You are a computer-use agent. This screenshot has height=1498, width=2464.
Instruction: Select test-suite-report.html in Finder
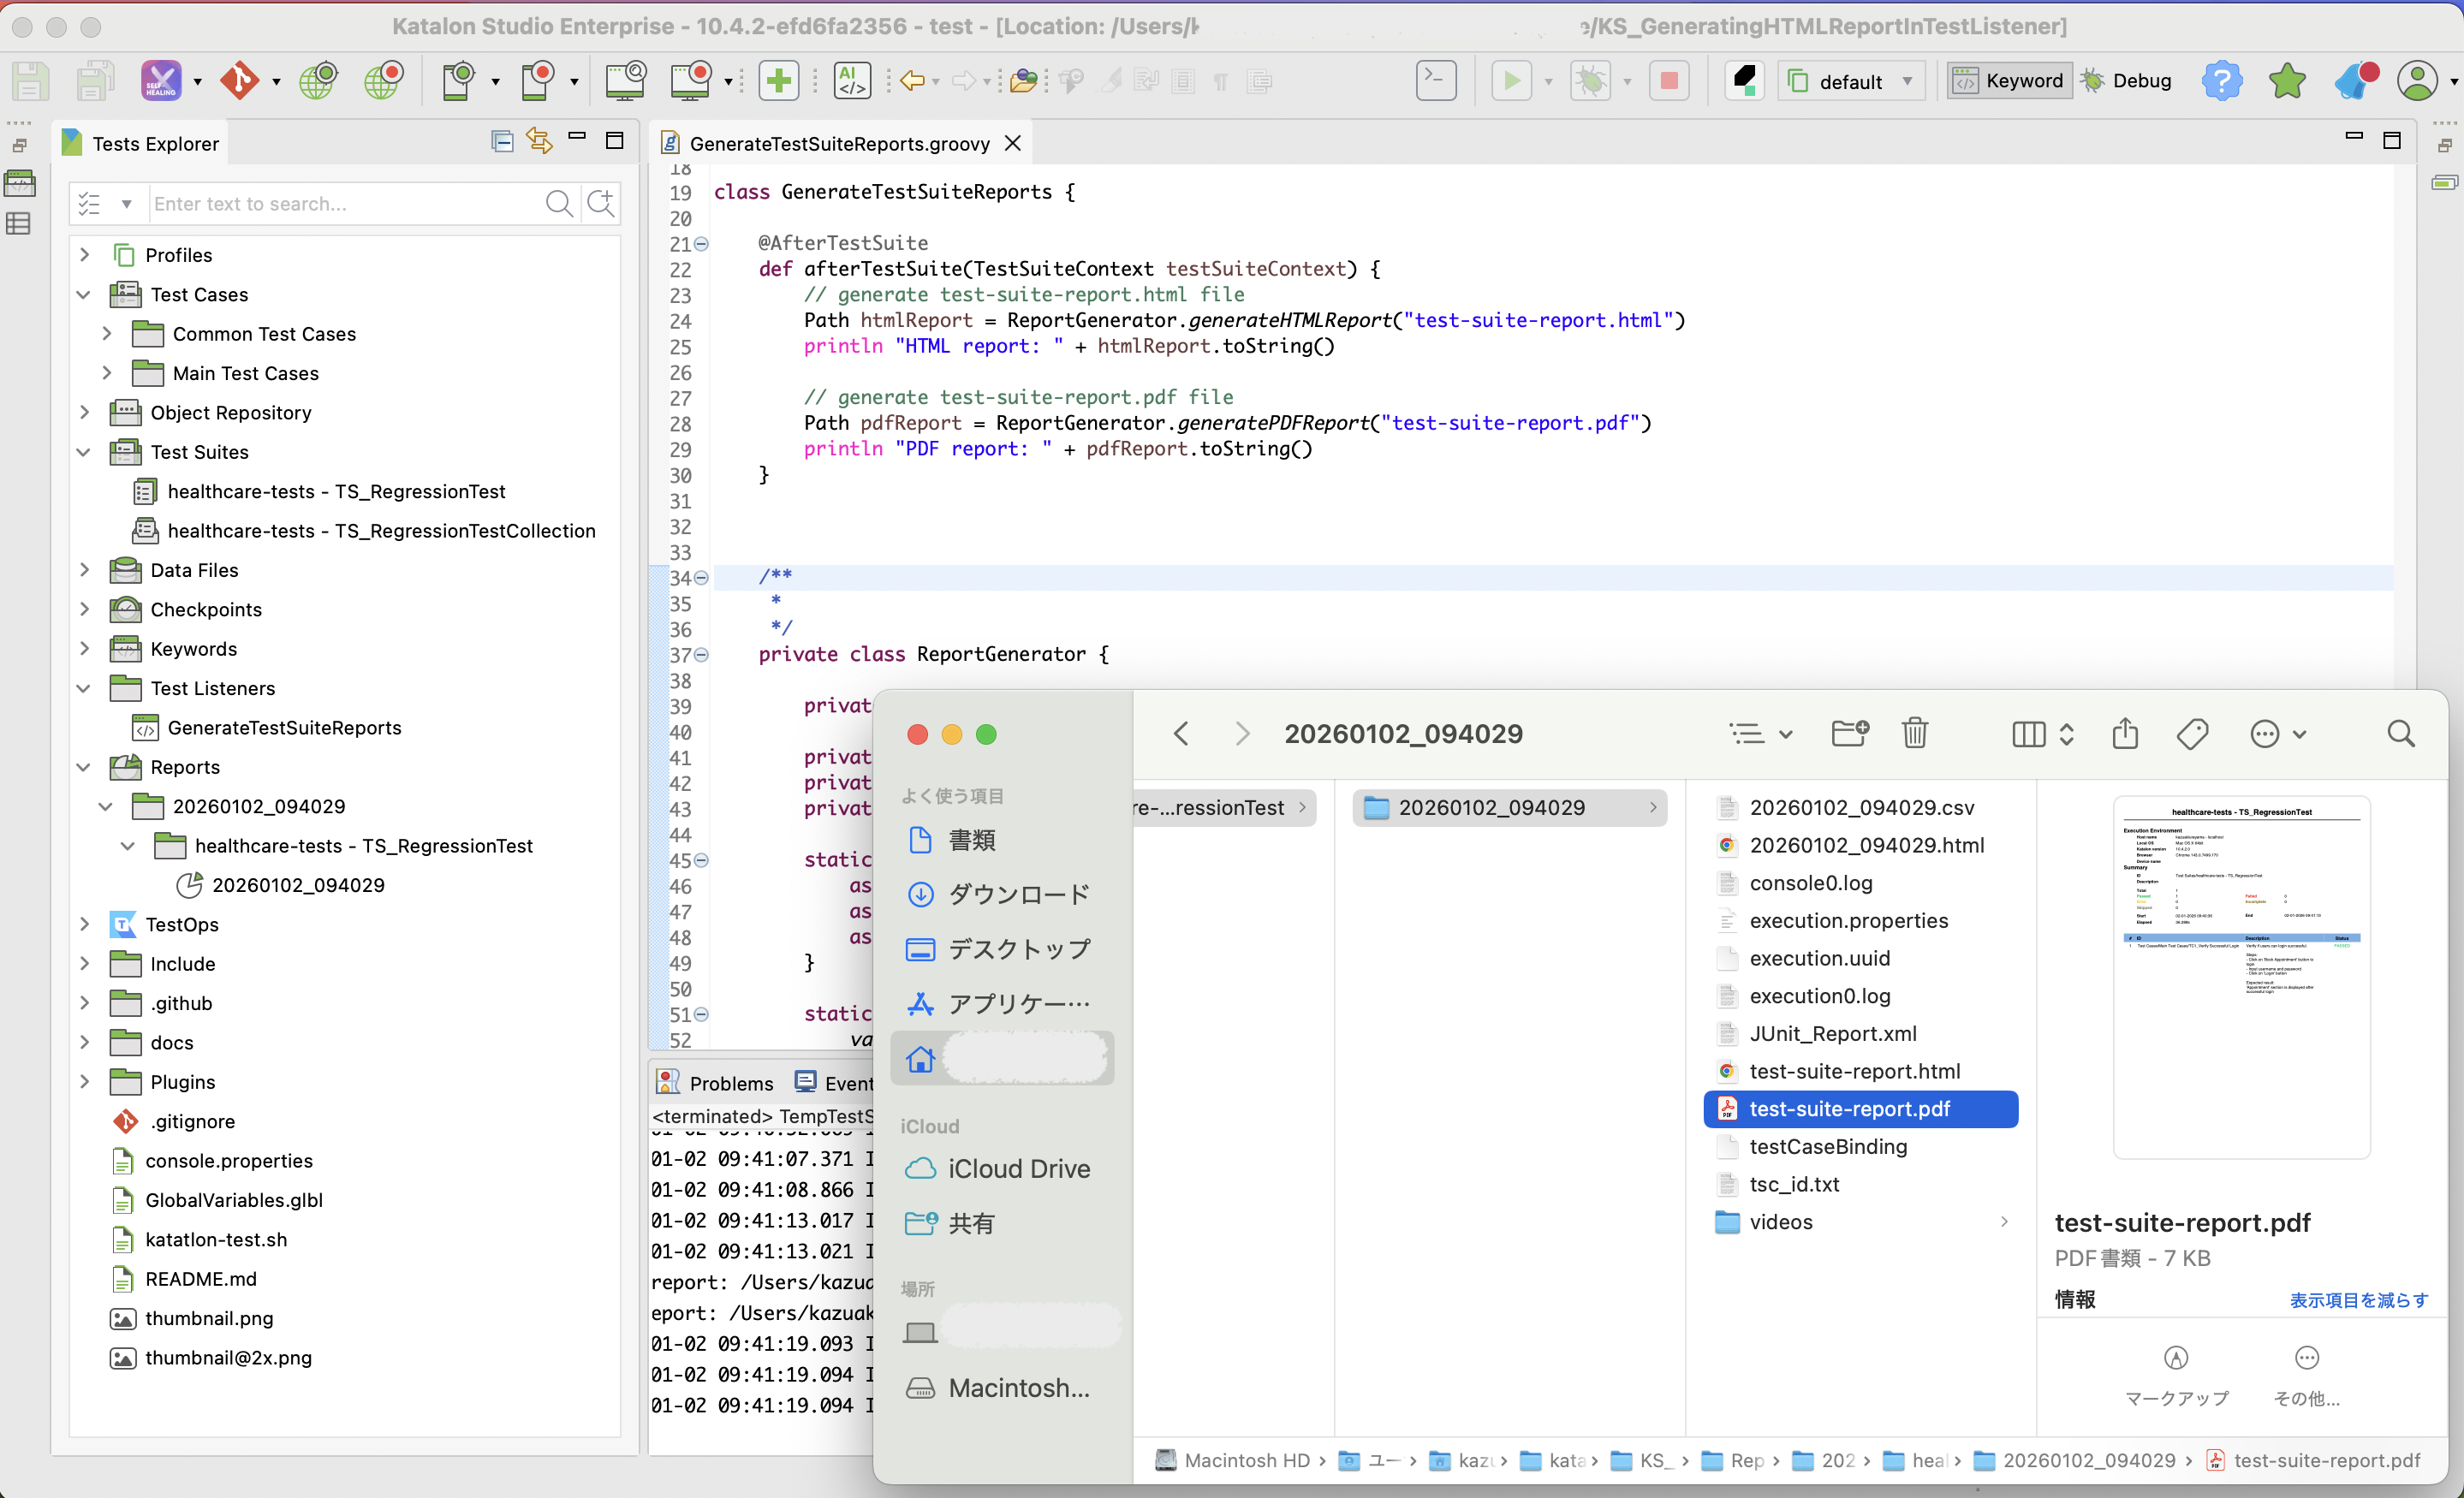click(x=1853, y=1071)
